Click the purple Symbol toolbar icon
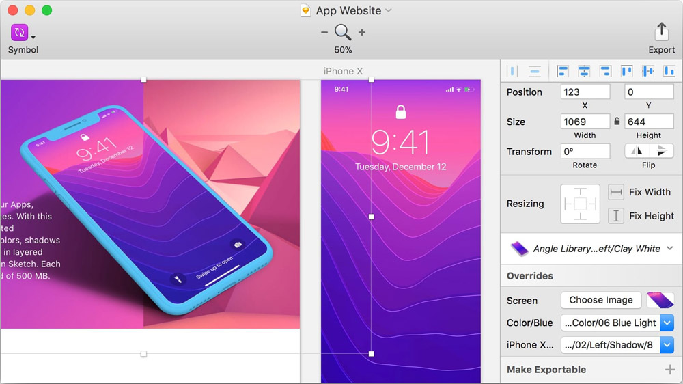The image size is (683, 384). point(19,32)
